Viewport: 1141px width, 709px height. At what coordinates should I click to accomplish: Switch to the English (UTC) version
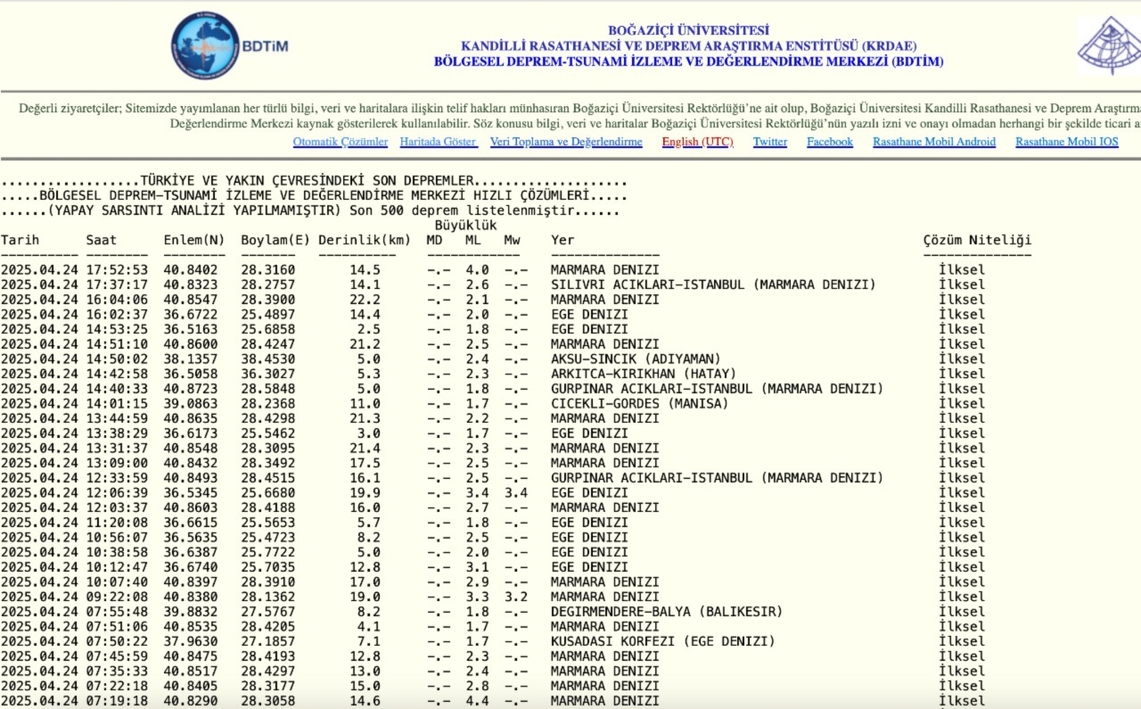pyautogui.click(x=697, y=142)
